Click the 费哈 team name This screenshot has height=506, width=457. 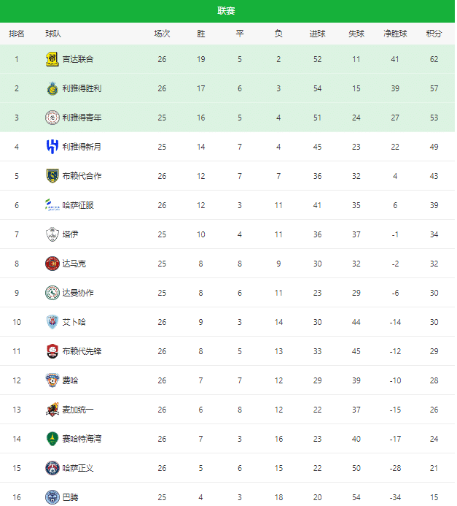(x=70, y=380)
